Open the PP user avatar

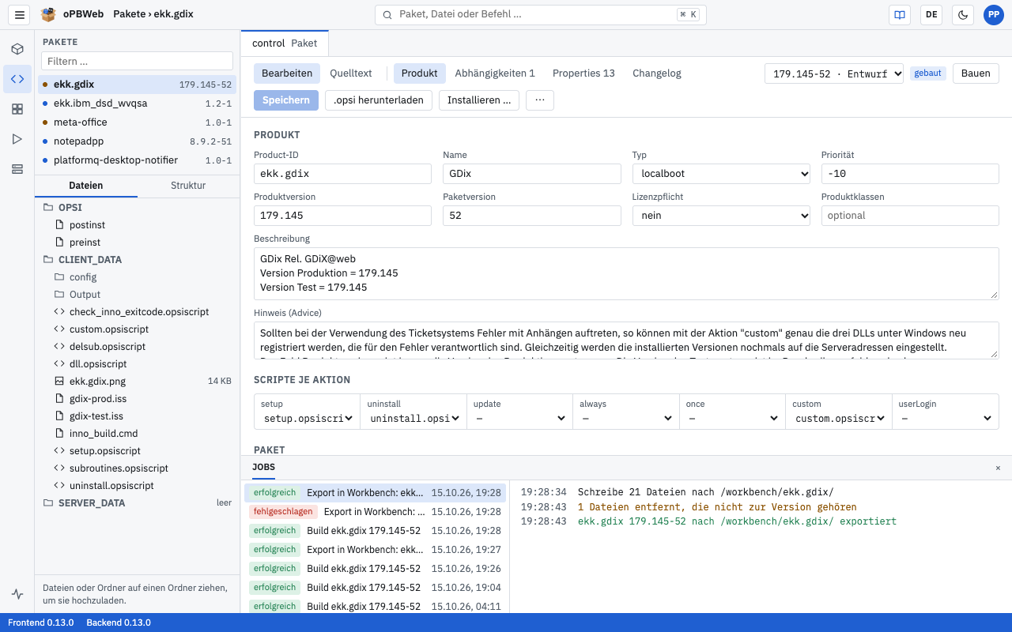994,14
